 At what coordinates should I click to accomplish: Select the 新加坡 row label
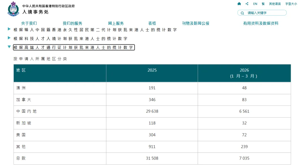(x=23, y=123)
